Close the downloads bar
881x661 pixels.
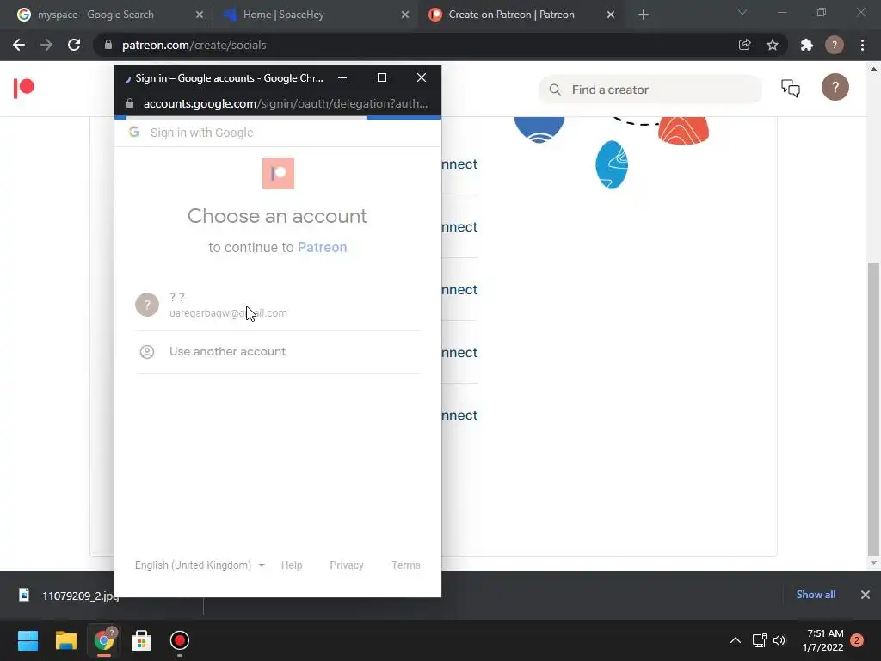click(866, 595)
